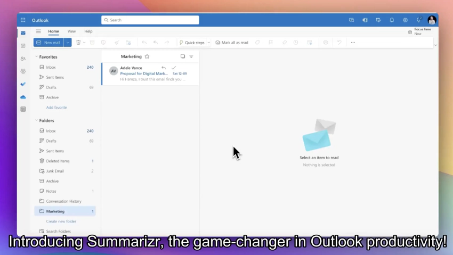Open Adele Vance's Proposal email

[x=150, y=74]
